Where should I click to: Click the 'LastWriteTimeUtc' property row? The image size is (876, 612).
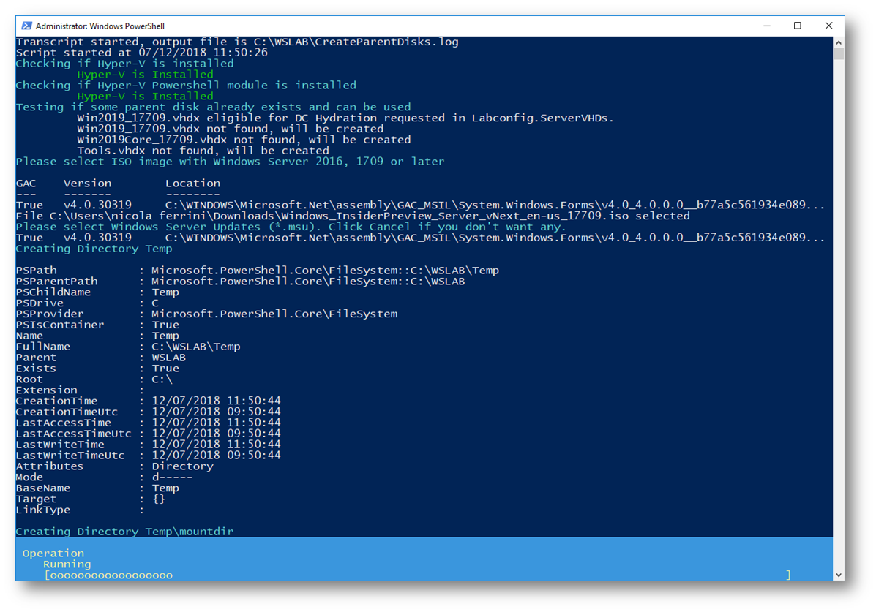(148, 456)
